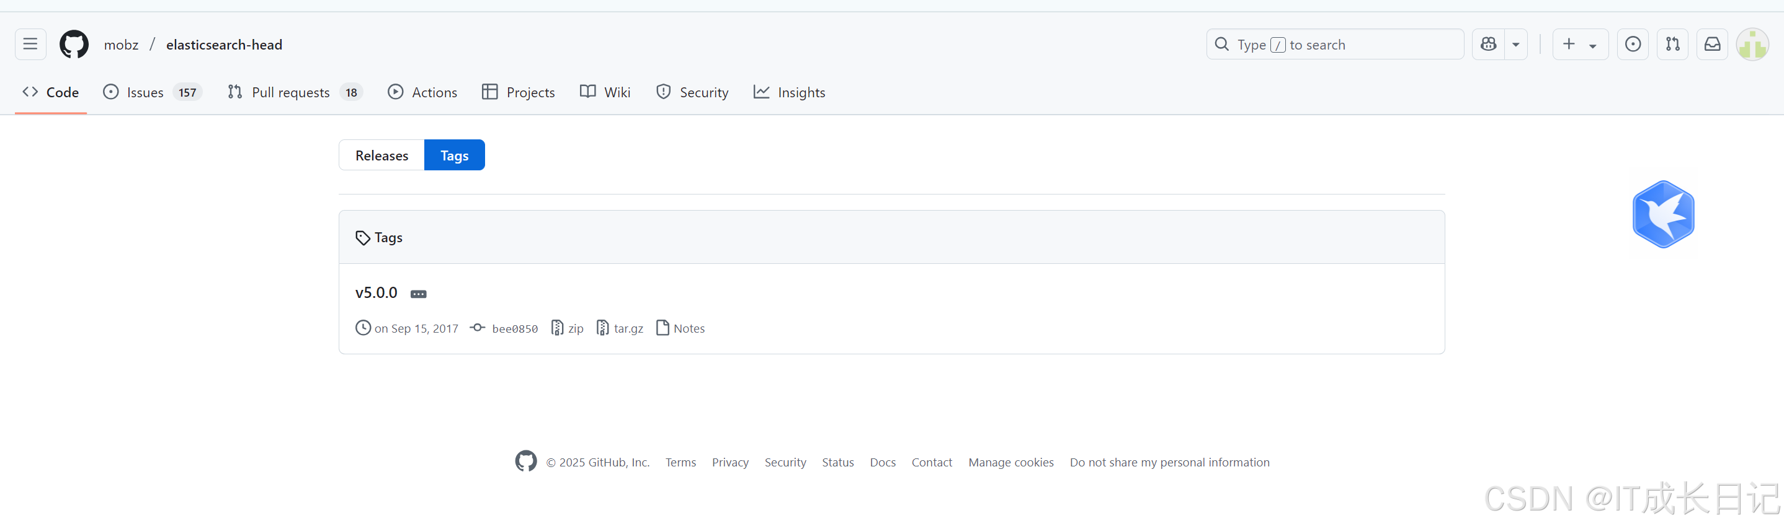Open Manage cookies in footer
The height and width of the screenshot is (529, 1784).
pos(1011,463)
